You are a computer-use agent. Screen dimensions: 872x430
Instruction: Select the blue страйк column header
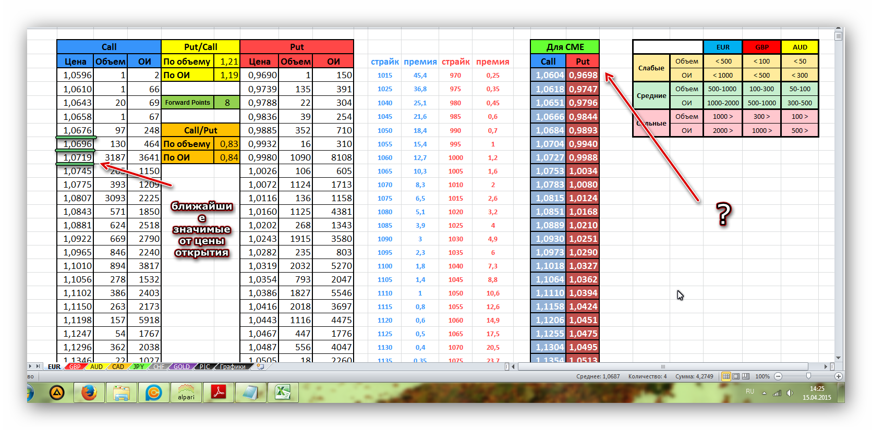[385, 62]
